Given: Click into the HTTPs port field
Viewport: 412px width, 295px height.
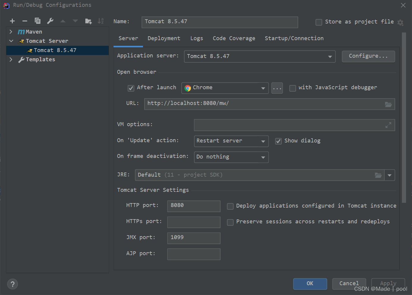Looking at the screenshot, I should pos(194,222).
